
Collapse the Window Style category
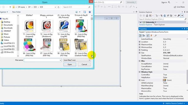140,72
